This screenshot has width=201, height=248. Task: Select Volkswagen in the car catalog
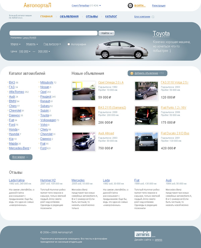click(48, 120)
